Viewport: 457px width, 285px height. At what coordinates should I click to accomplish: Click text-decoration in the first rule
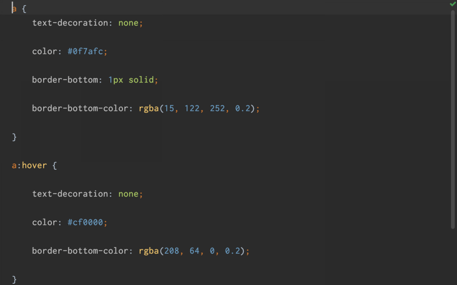(70, 23)
